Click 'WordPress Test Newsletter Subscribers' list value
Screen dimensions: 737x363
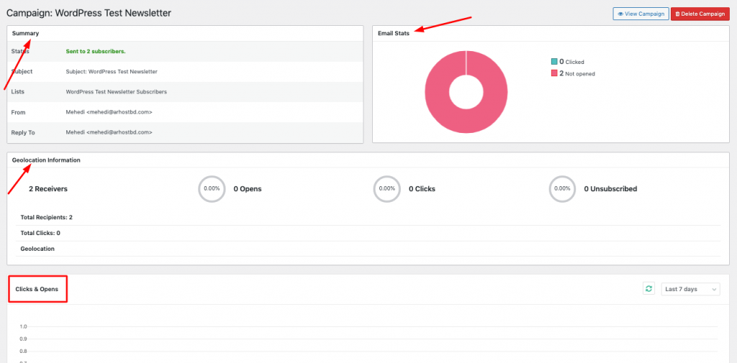[116, 92]
